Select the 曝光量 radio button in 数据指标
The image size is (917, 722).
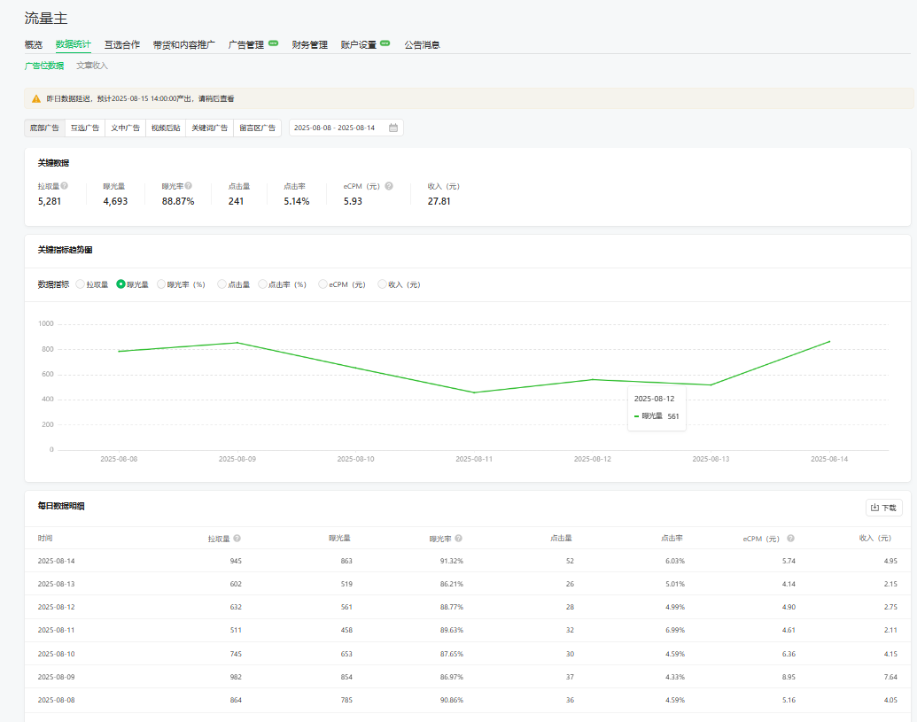click(x=121, y=284)
